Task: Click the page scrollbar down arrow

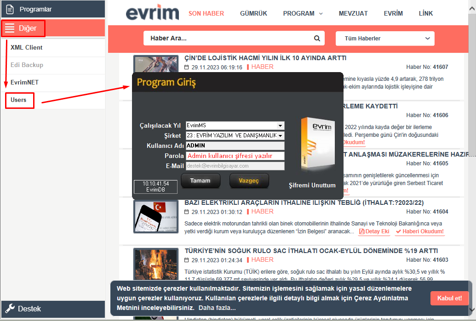Action: click(472, 310)
